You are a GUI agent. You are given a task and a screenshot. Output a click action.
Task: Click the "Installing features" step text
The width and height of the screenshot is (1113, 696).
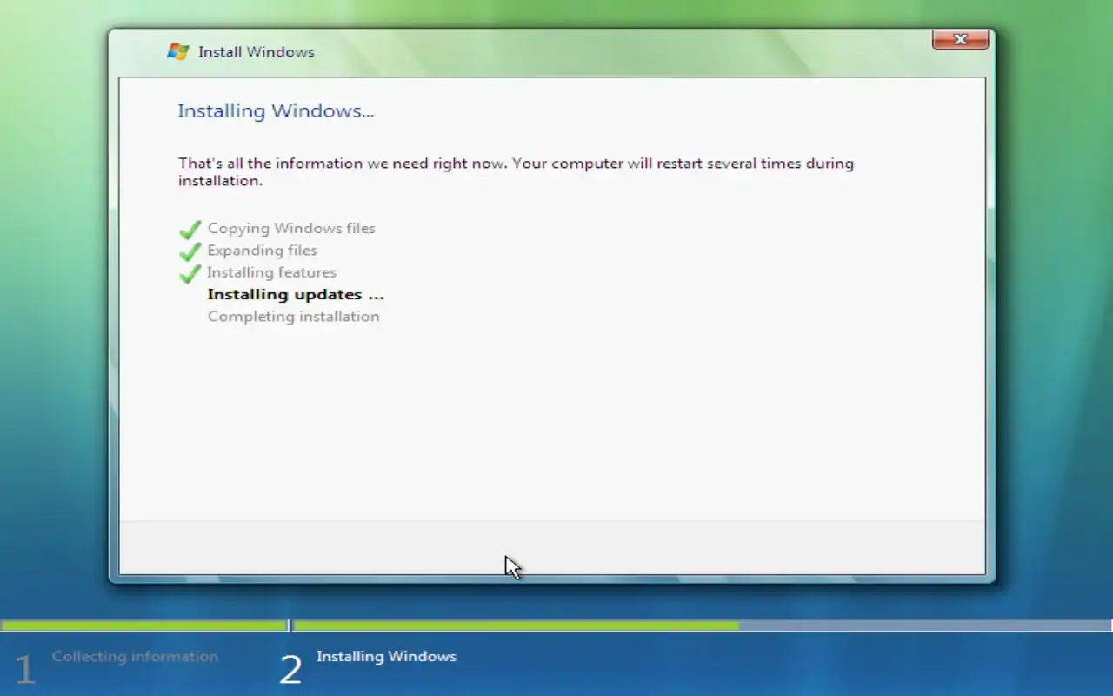(x=271, y=271)
